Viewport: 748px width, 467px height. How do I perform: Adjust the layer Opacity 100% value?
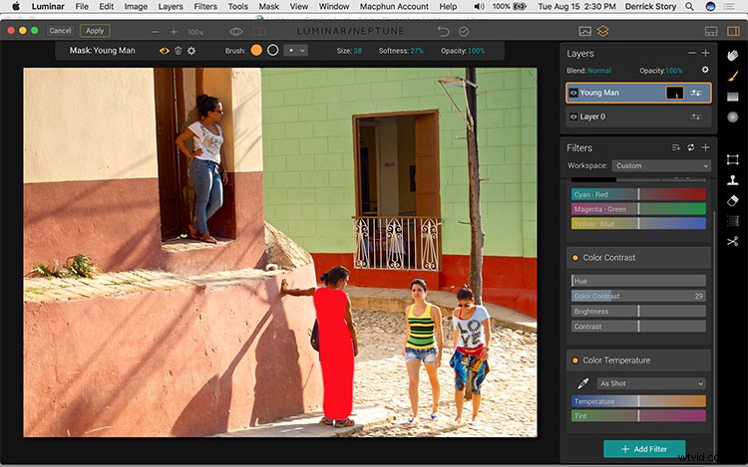673,71
